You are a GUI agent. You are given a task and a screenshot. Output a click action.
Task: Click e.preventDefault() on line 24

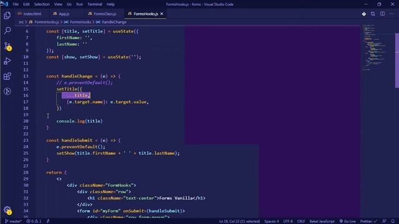80,147
